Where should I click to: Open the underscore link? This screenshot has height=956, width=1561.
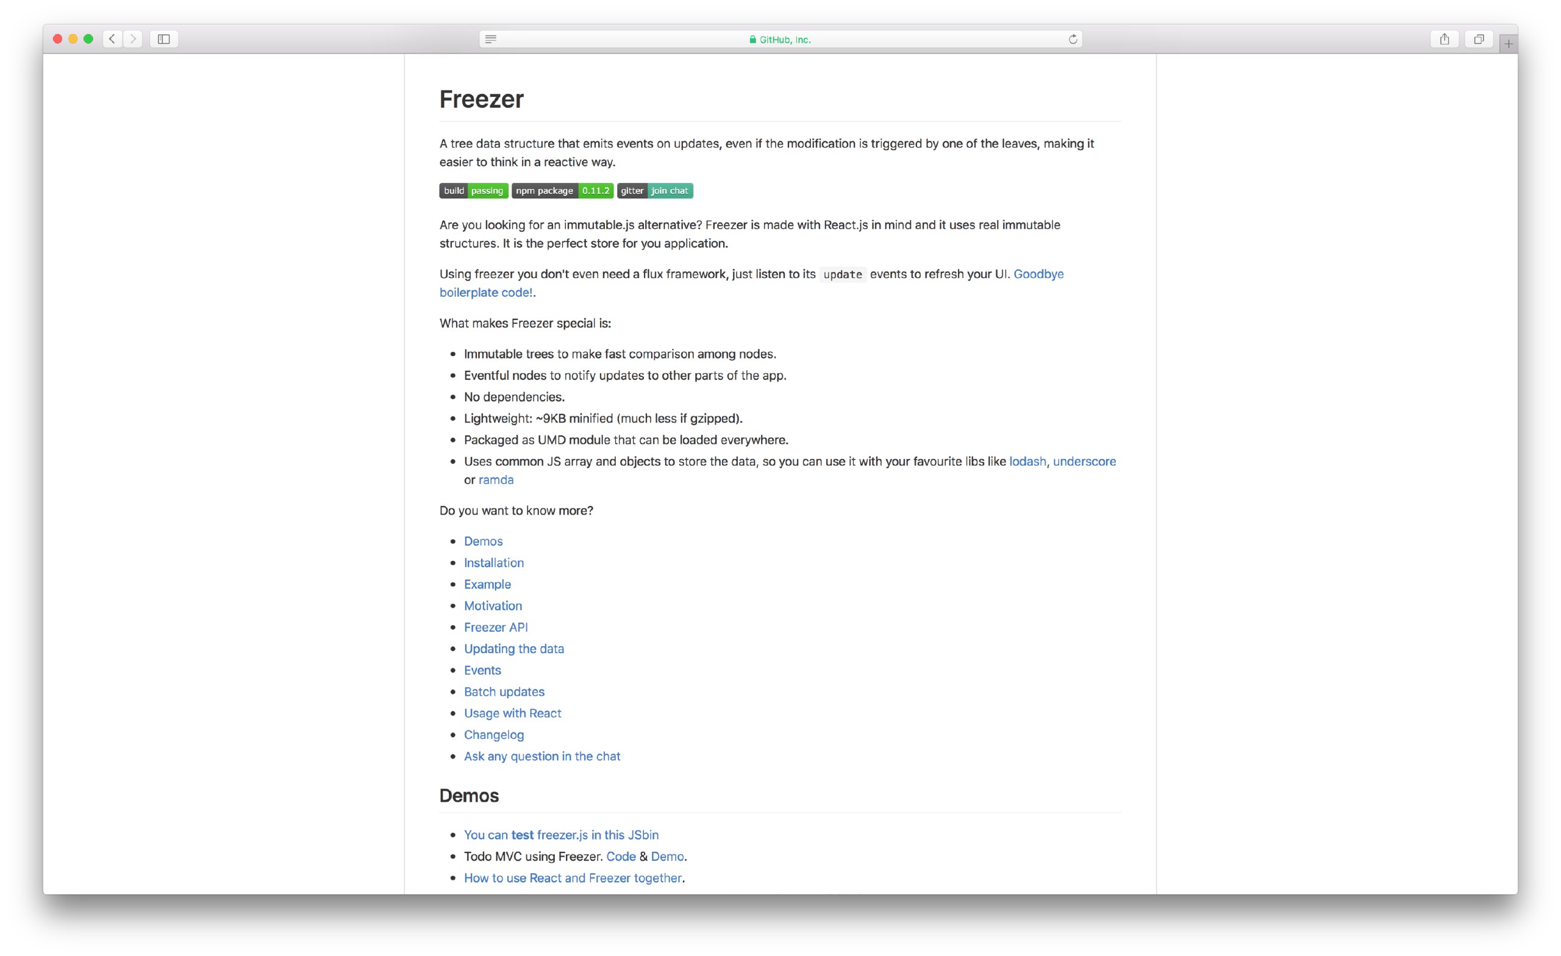(x=1084, y=461)
